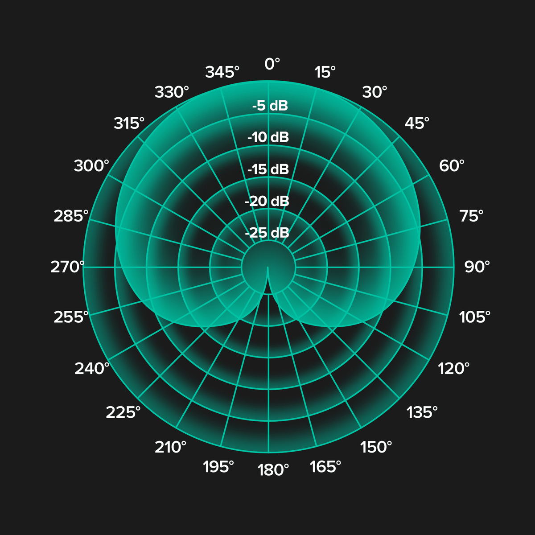Click the 315° angle label
This screenshot has width=535, height=535.
[129, 122]
